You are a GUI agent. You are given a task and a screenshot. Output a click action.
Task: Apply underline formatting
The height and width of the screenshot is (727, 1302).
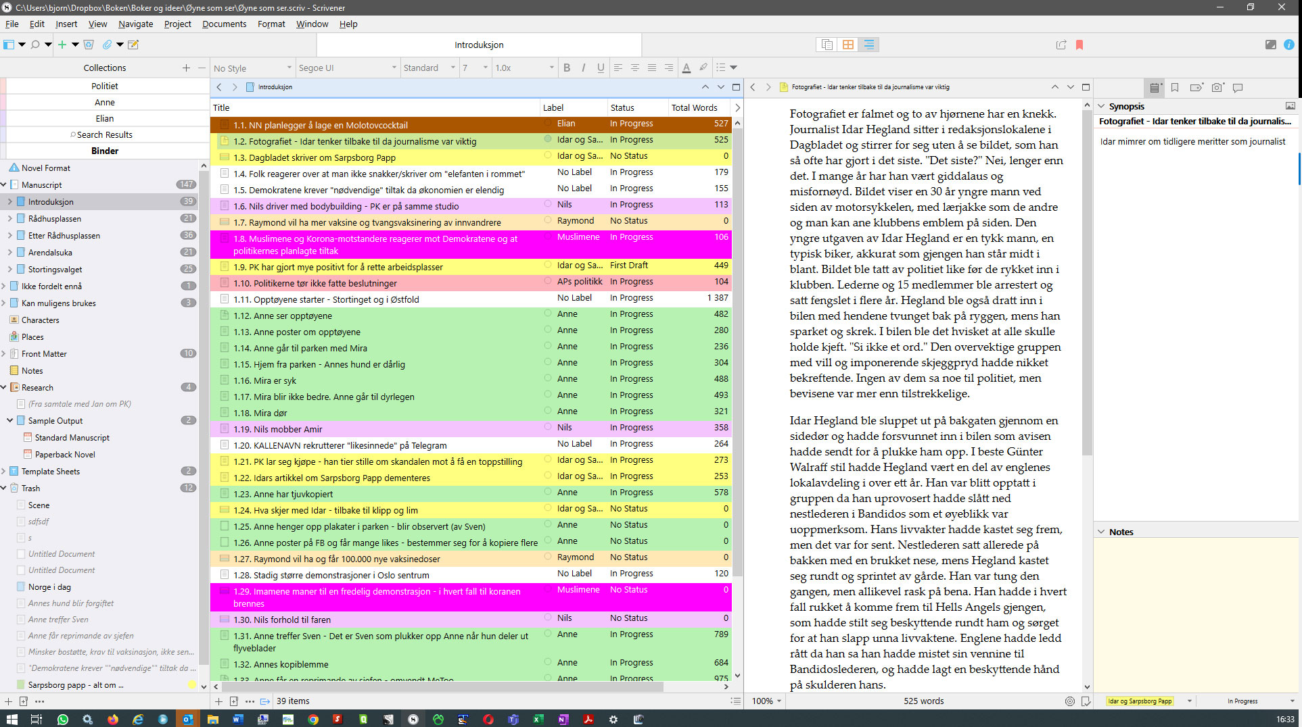pyautogui.click(x=601, y=68)
